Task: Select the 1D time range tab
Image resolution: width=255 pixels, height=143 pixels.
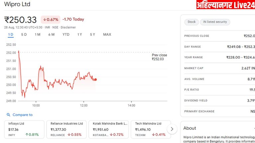Action: pyautogui.click(x=11, y=34)
